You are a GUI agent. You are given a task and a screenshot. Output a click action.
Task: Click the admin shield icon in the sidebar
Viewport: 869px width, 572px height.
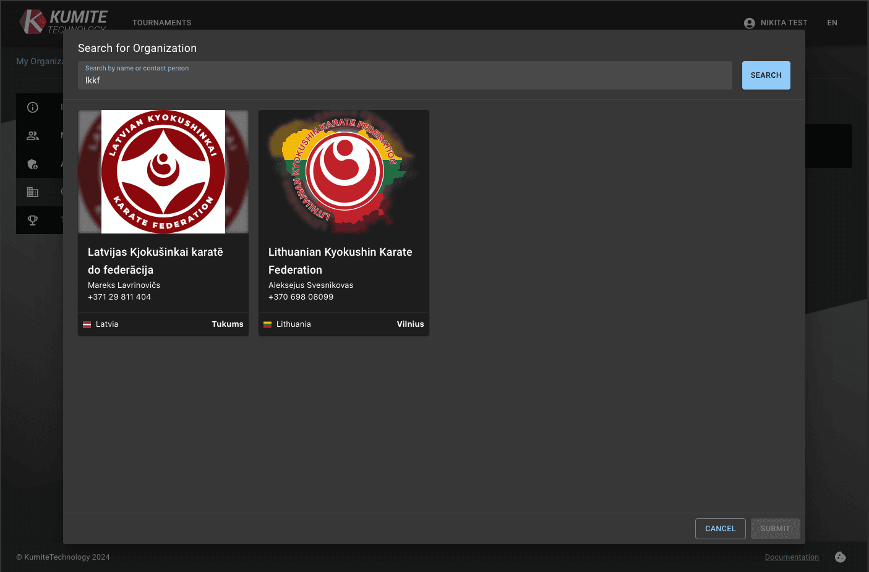[32, 164]
